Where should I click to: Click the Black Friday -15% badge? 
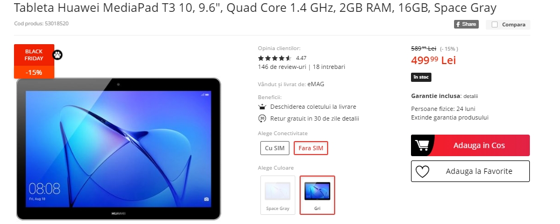point(34,61)
